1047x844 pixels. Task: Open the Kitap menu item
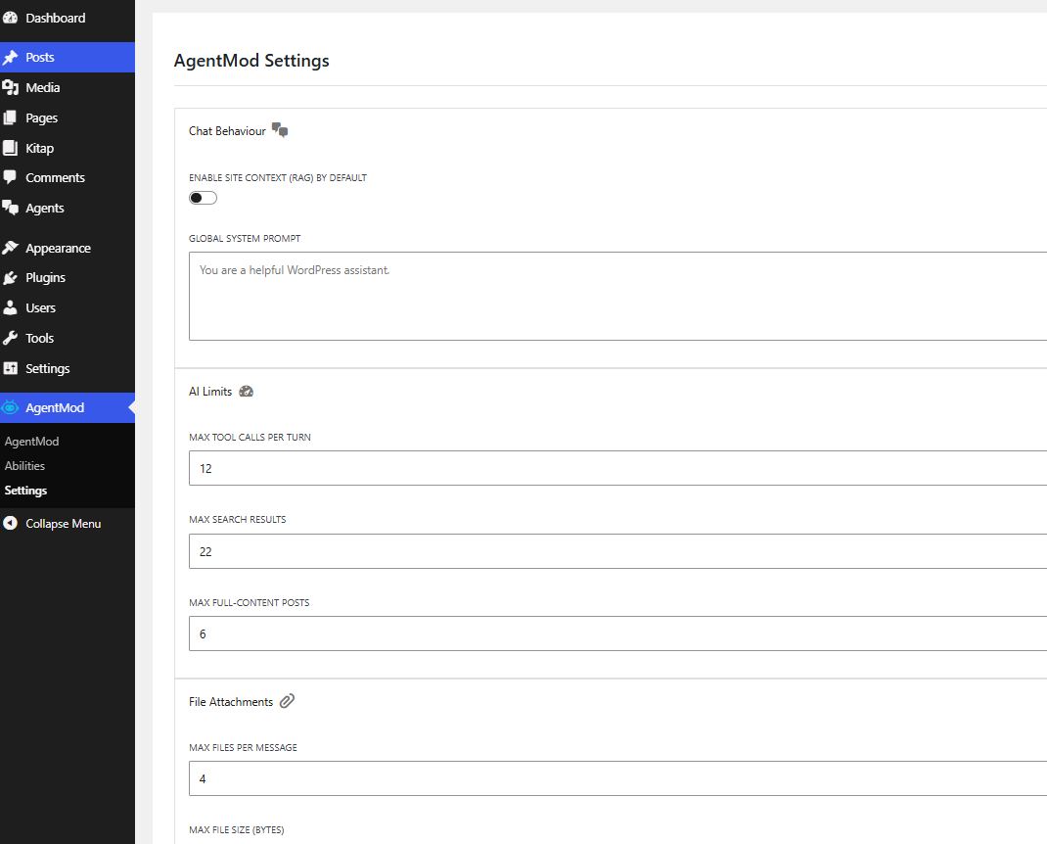(x=68, y=149)
